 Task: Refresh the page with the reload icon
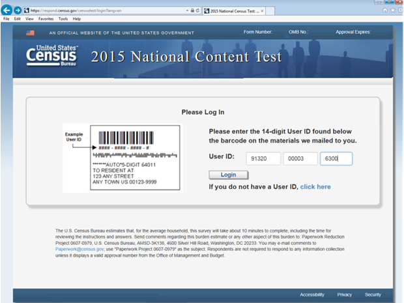coord(197,10)
